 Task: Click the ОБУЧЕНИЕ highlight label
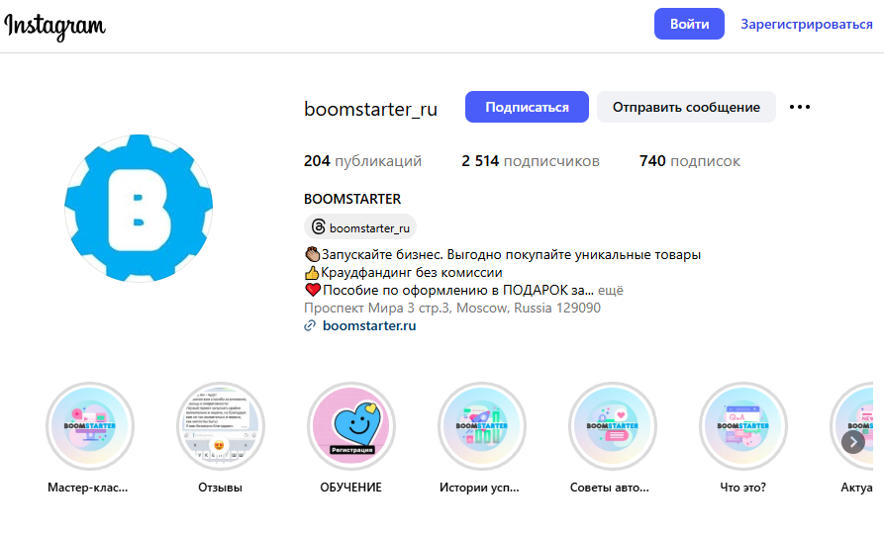[350, 488]
